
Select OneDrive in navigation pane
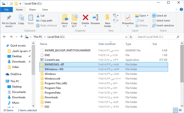[x=13, y=74]
